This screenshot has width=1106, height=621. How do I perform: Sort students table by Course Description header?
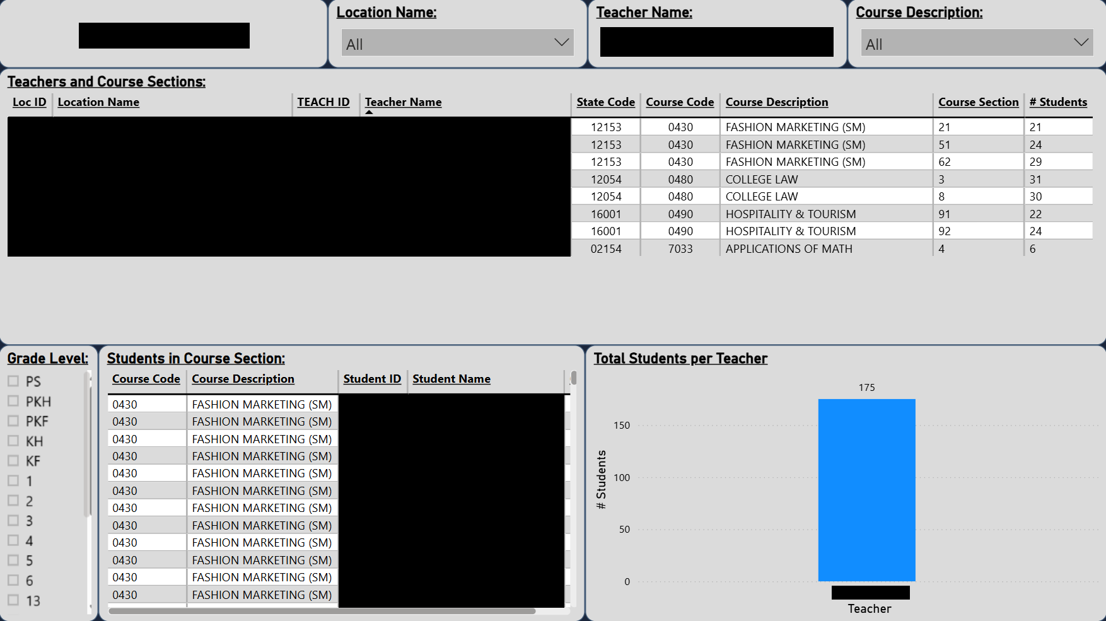(x=243, y=379)
